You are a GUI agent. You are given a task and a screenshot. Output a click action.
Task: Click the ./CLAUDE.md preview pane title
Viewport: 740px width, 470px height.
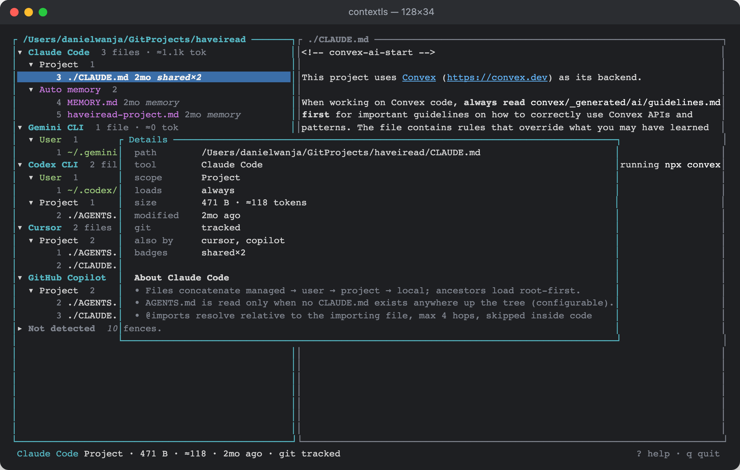pos(338,39)
